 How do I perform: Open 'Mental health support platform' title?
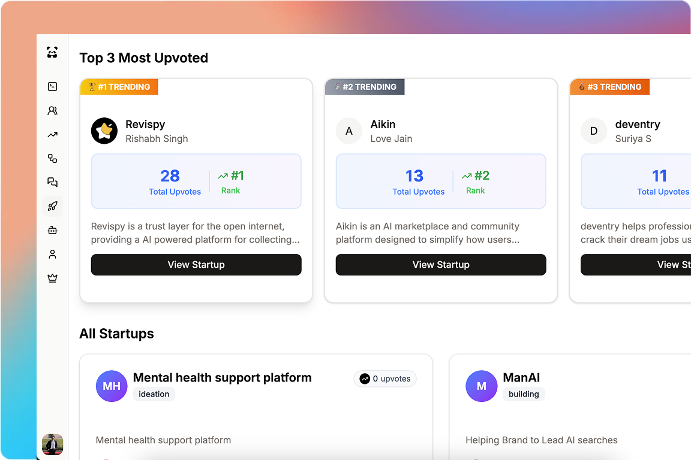coord(222,378)
